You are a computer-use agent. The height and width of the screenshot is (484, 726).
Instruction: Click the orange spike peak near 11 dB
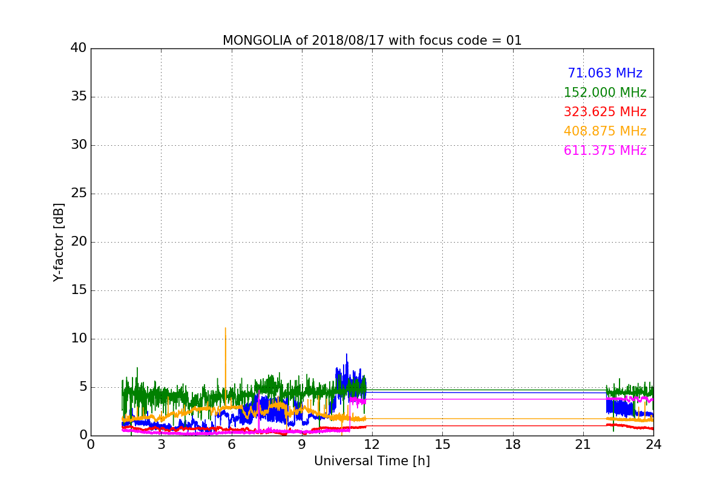point(226,329)
